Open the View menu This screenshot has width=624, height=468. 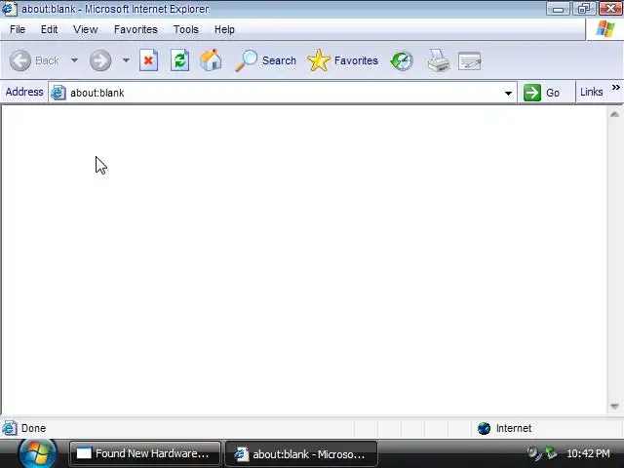(x=86, y=29)
